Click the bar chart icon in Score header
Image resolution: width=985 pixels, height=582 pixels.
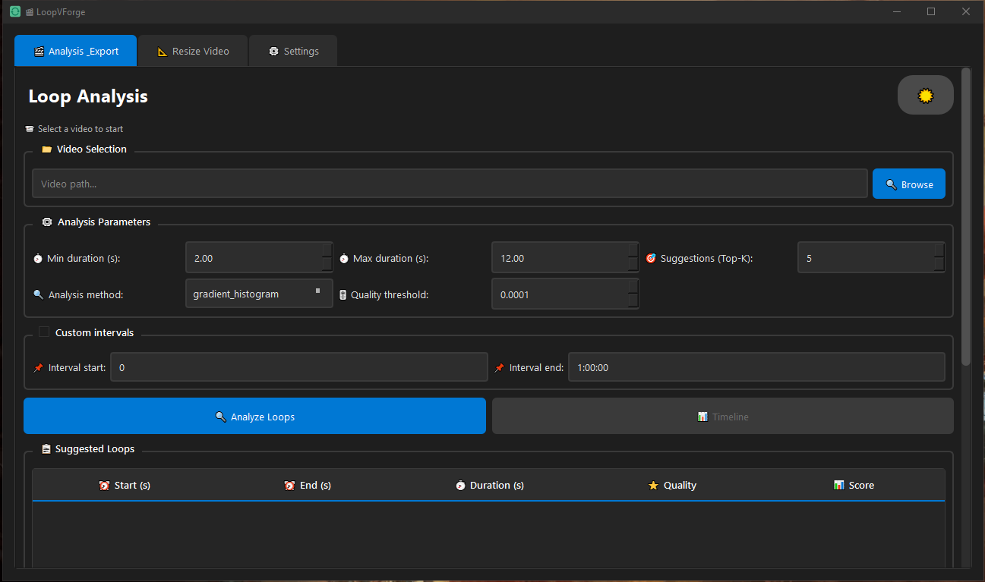tap(838, 486)
